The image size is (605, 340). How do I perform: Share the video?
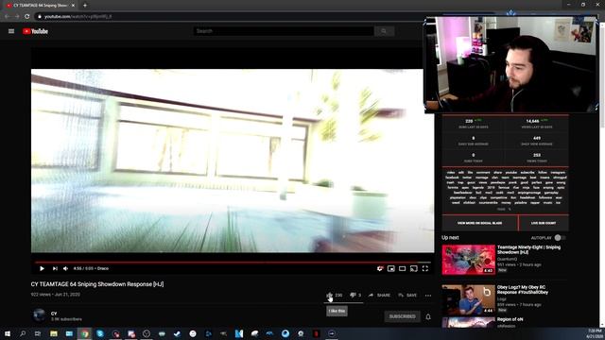(379, 295)
